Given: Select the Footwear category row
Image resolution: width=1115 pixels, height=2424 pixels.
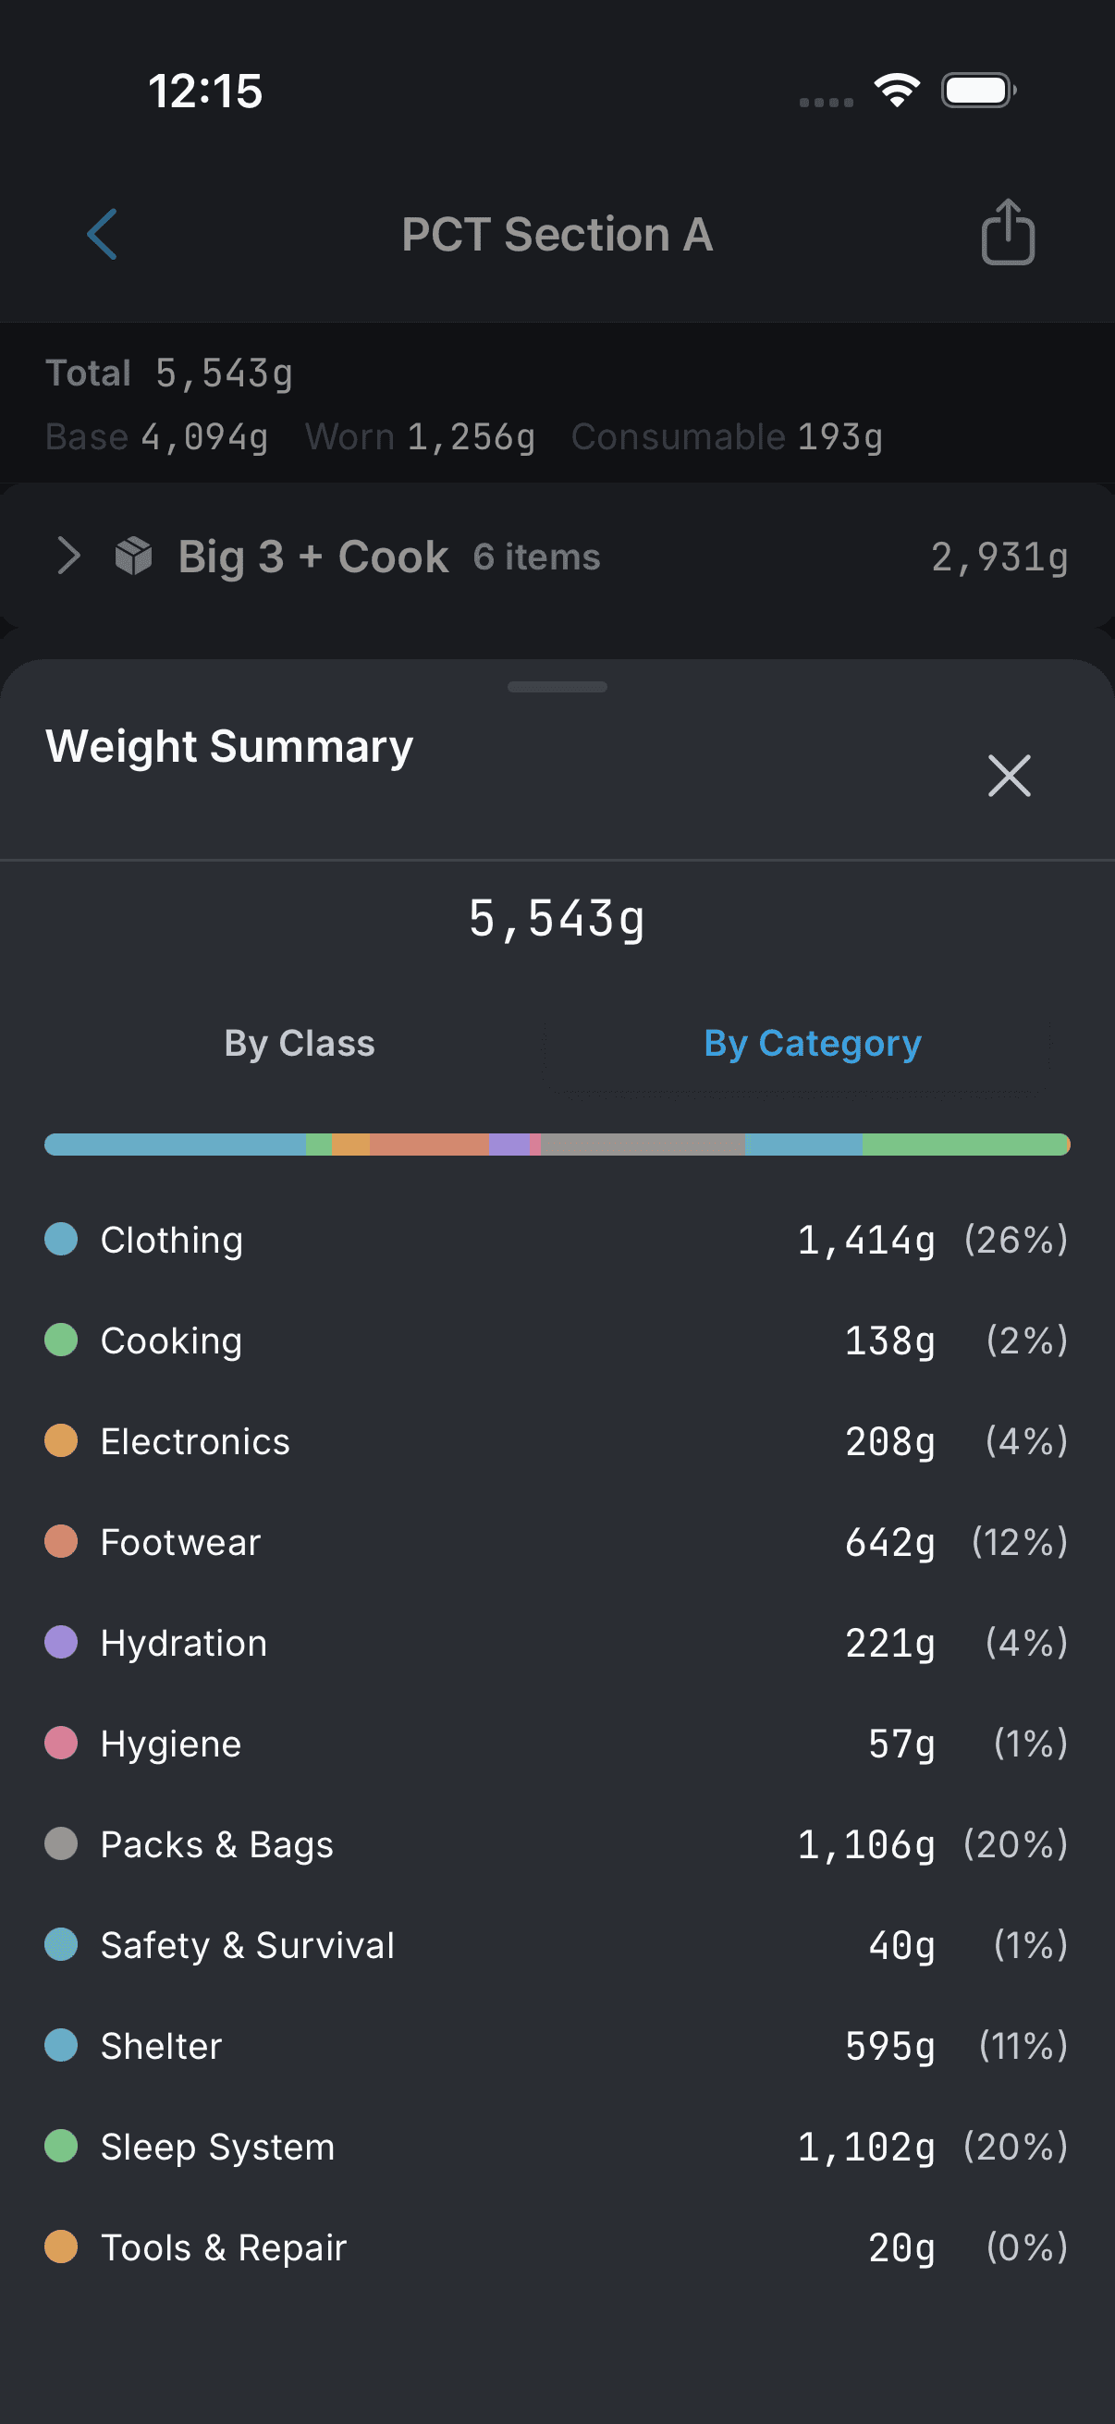Looking at the screenshot, I should coord(557,1542).
